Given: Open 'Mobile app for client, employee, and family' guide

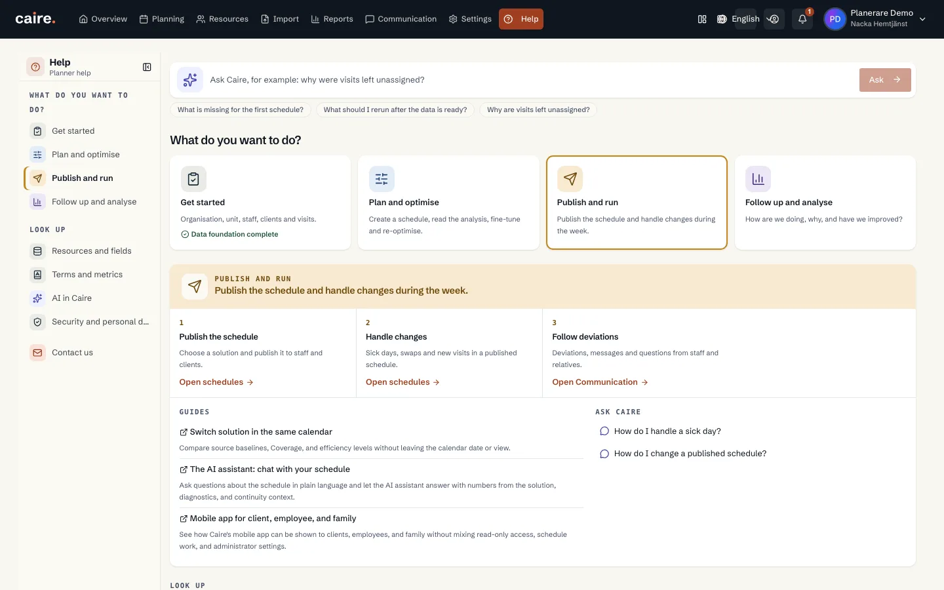Looking at the screenshot, I should pyautogui.click(x=268, y=519).
